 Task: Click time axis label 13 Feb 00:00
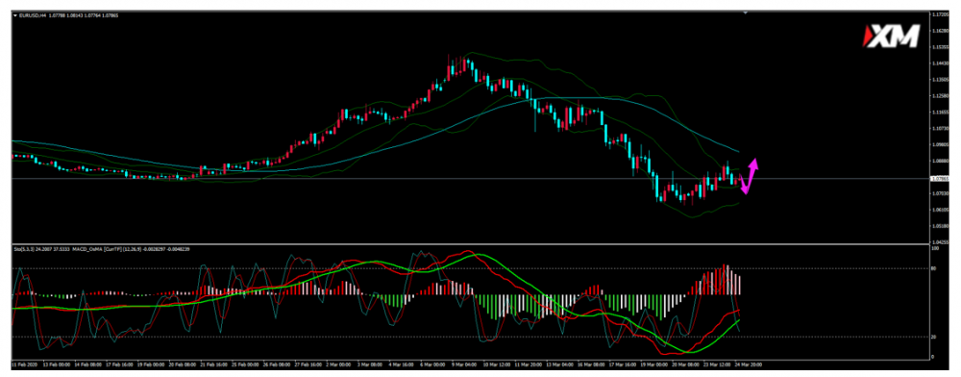(57, 364)
